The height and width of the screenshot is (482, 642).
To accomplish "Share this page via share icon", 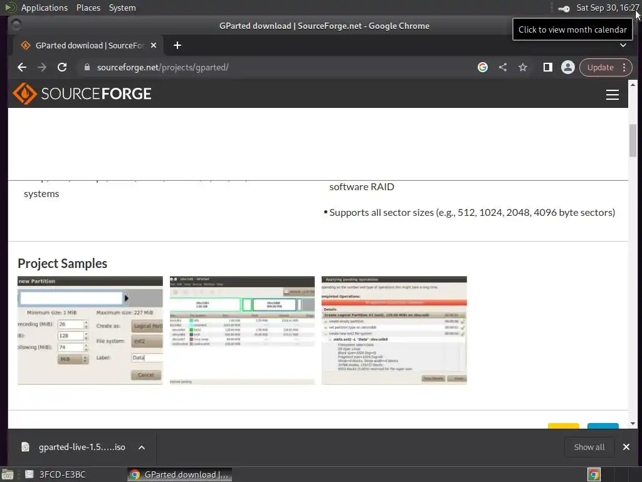I will tap(503, 67).
